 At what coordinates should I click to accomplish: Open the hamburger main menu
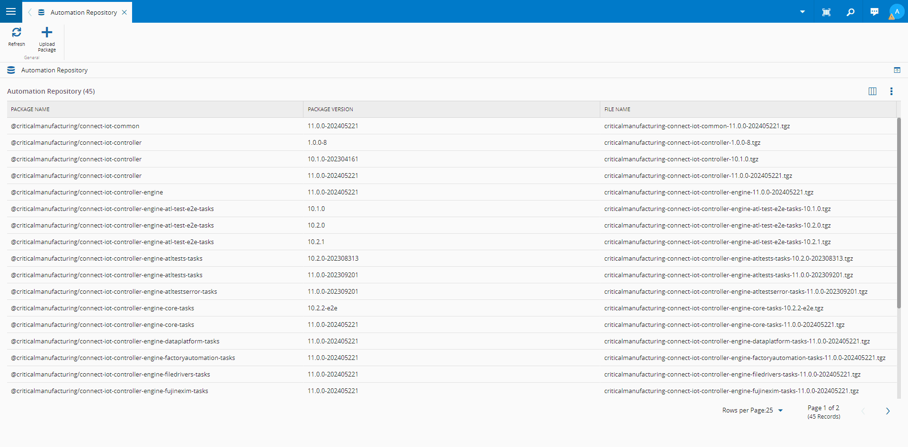pos(11,11)
